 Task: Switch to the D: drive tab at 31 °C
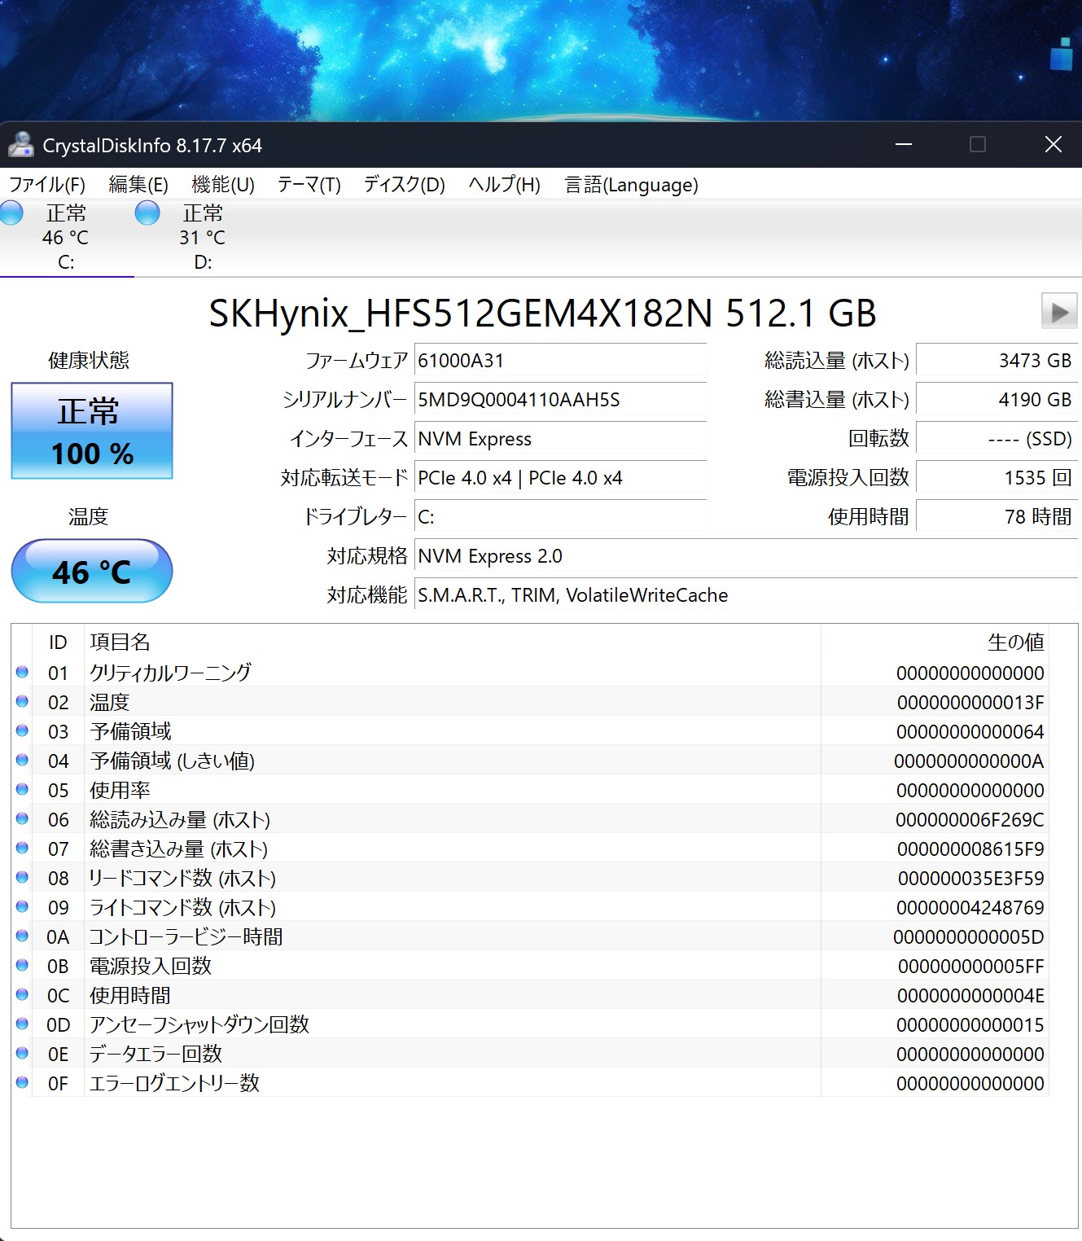[x=202, y=237]
